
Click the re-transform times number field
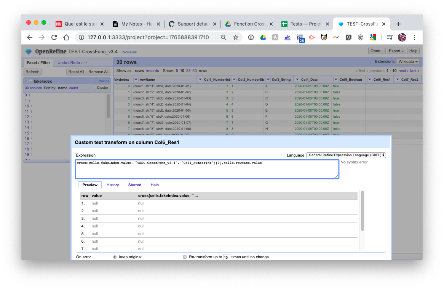point(226,257)
